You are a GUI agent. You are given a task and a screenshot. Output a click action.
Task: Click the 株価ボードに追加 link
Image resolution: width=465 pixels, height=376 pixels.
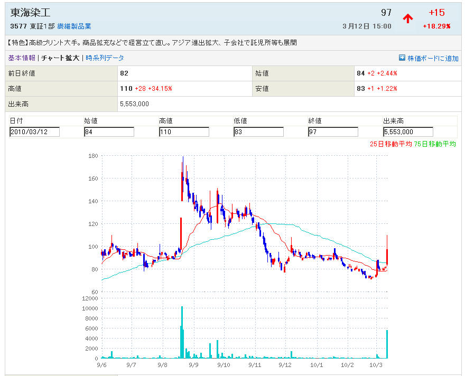click(x=433, y=59)
